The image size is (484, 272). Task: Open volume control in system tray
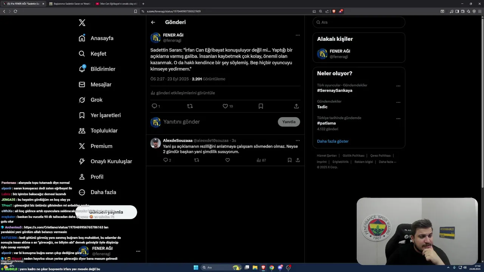(465, 267)
